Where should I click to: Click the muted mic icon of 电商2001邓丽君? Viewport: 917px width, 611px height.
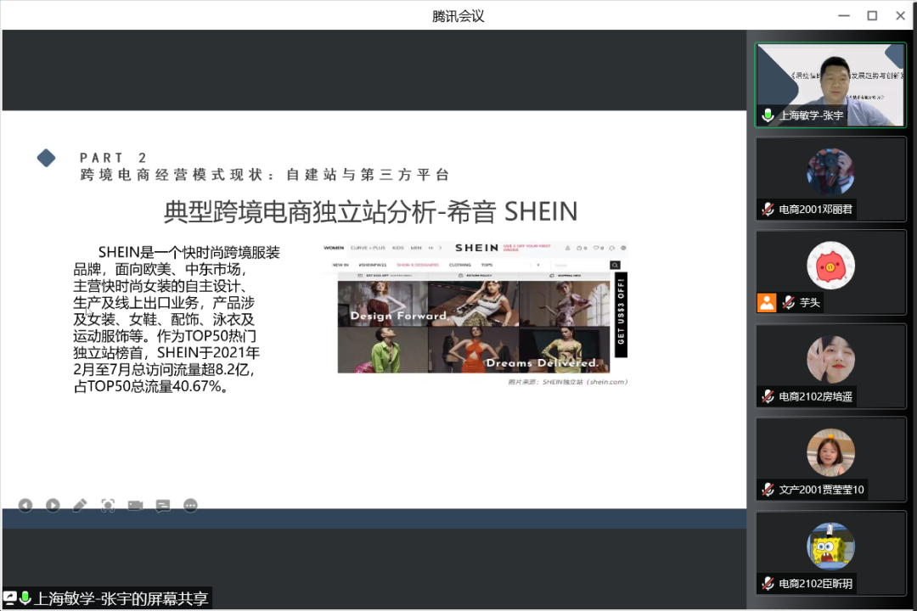[x=768, y=209]
